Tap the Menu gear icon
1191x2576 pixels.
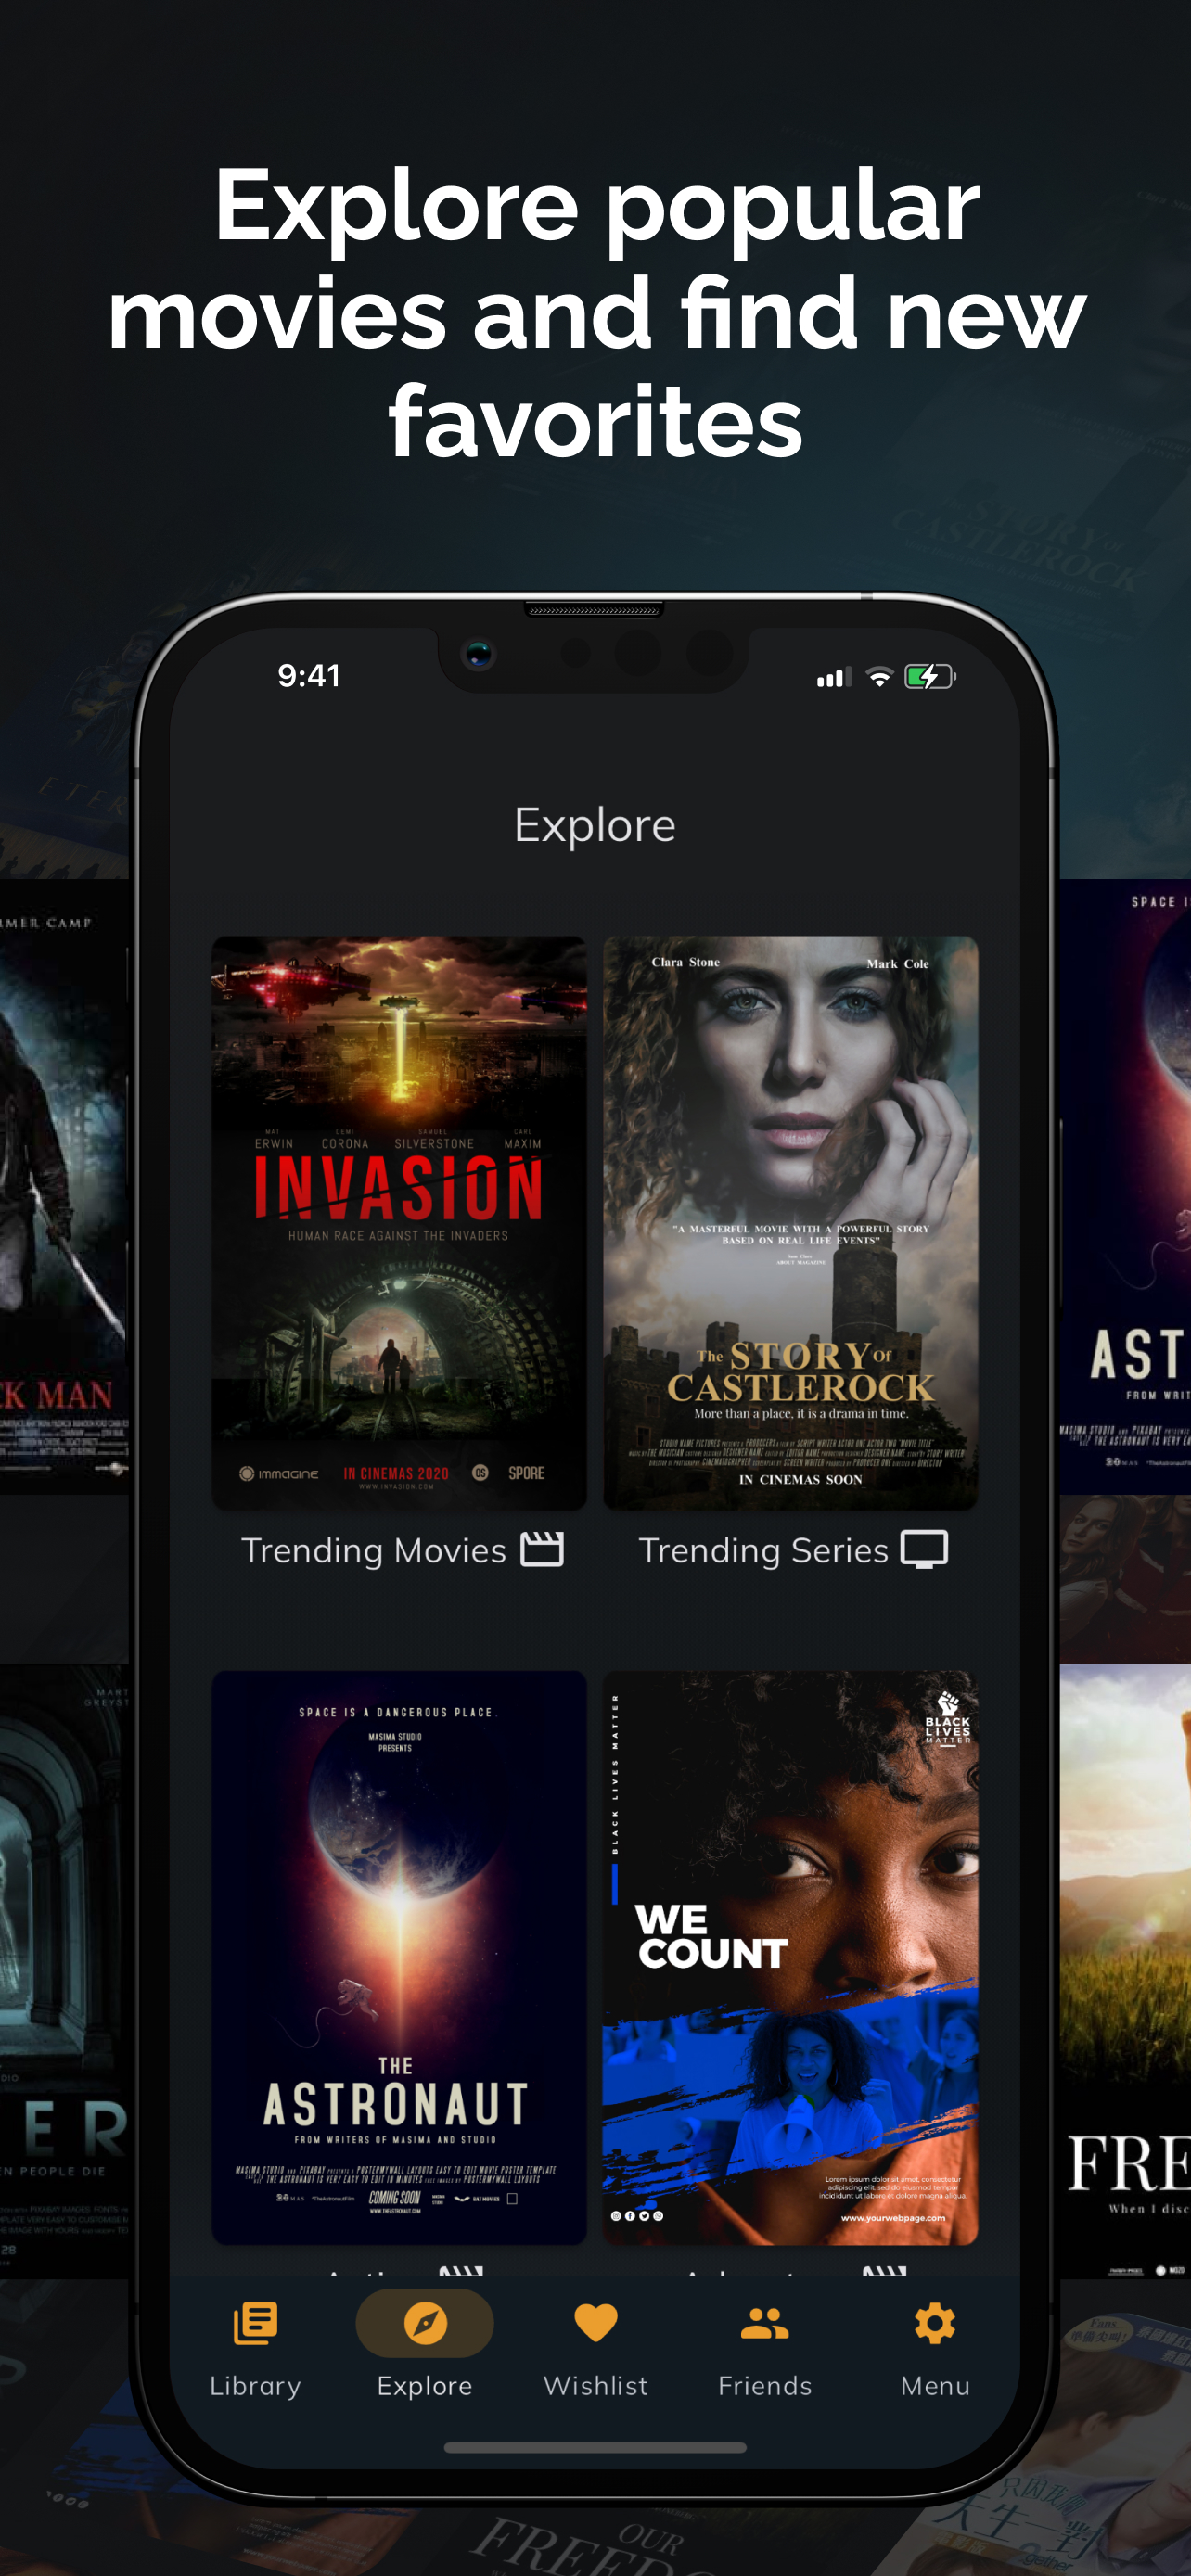935,2323
